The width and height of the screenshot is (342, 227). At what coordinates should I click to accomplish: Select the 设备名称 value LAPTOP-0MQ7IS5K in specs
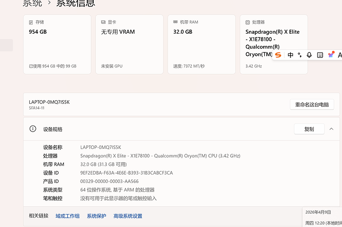101,147
